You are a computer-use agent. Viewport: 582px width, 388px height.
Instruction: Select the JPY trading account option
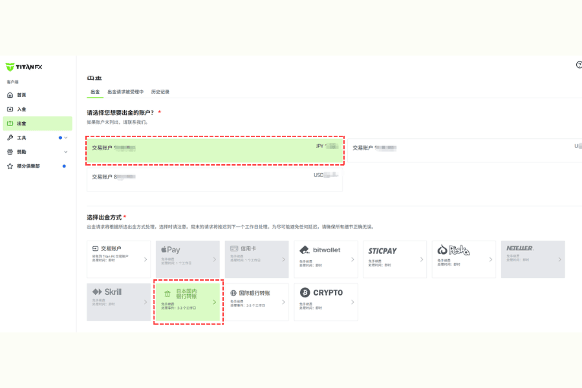(215, 150)
